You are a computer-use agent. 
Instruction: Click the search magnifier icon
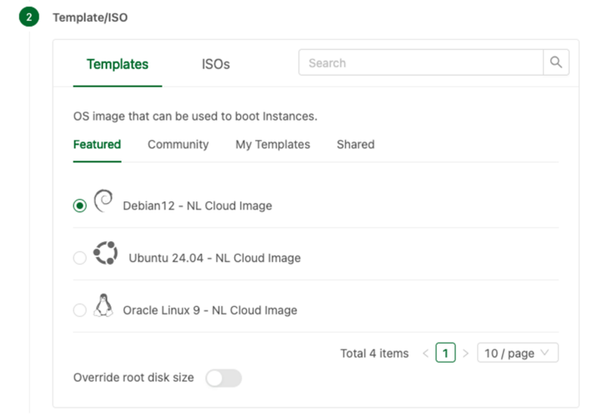tap(556, 62)
